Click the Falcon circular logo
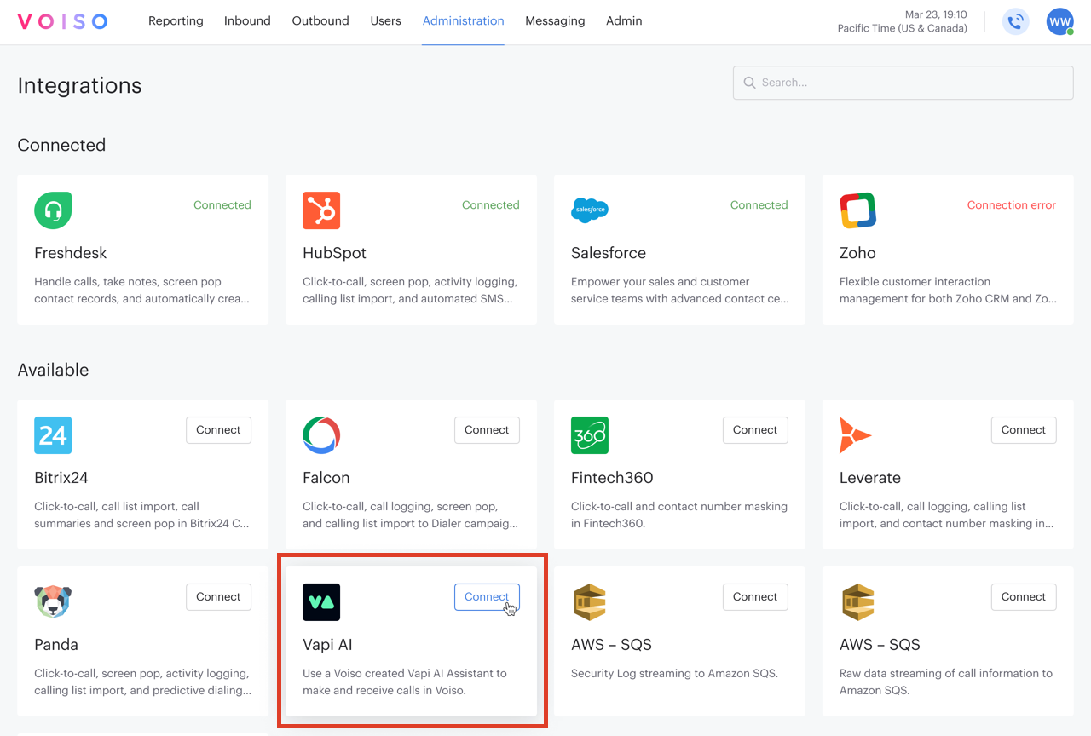 321,435
